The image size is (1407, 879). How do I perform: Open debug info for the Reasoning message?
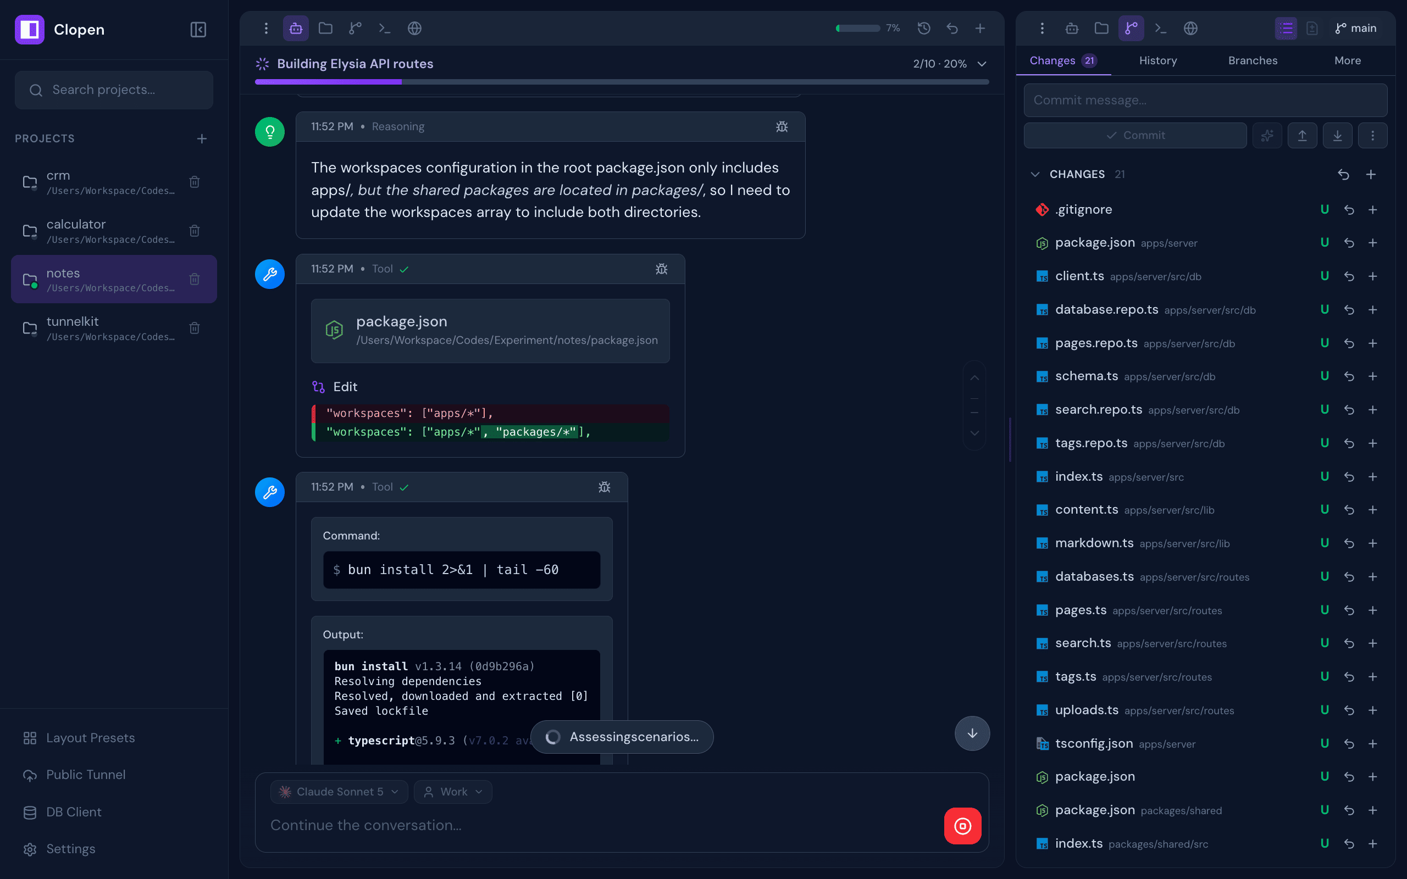coord(782,127)
